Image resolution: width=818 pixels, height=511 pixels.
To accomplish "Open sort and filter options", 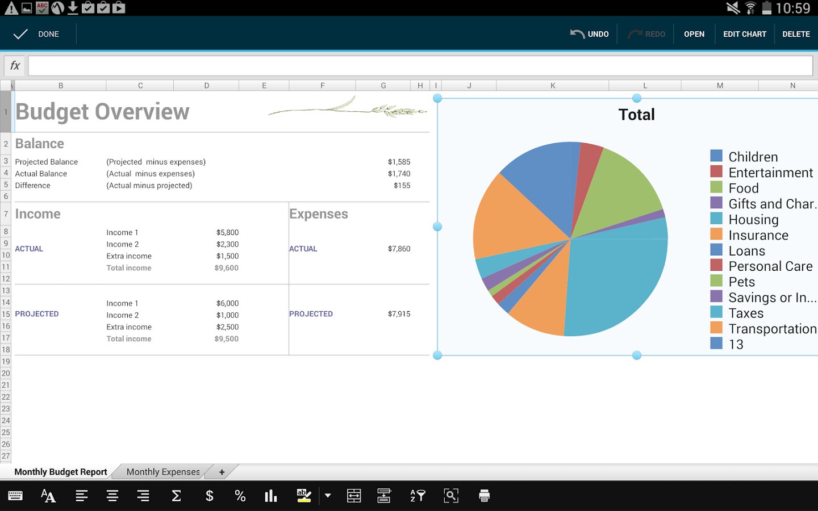I will pyautogui.click(x=418, y=496).
